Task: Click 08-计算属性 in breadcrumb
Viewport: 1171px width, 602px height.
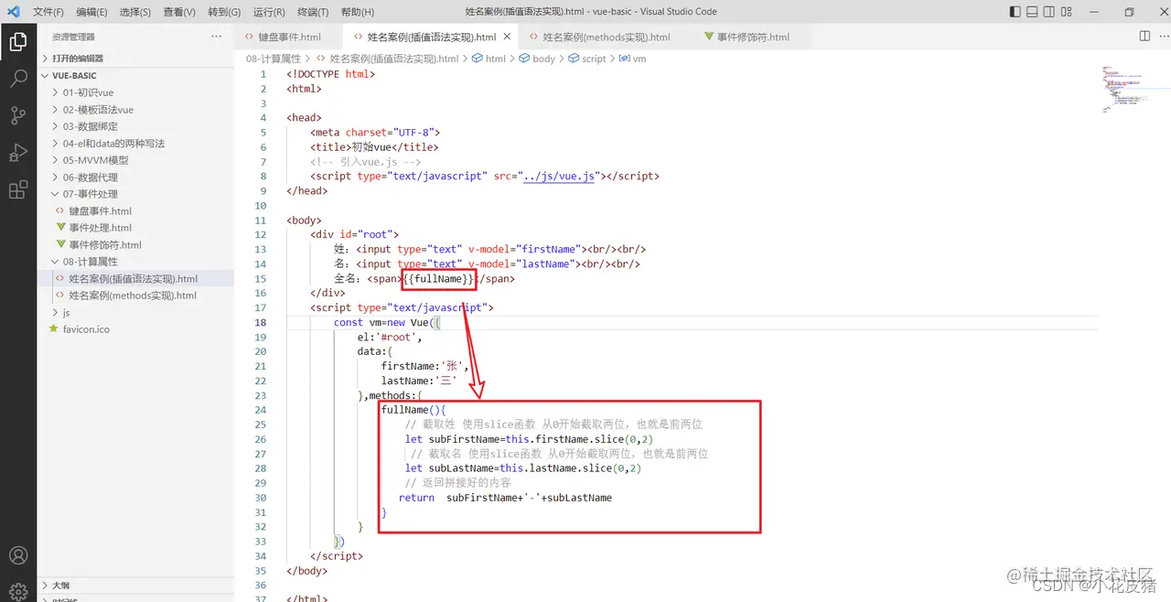Action: point(273,59)
